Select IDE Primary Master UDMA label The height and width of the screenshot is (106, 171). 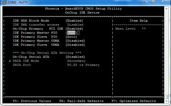click(36, 41)
